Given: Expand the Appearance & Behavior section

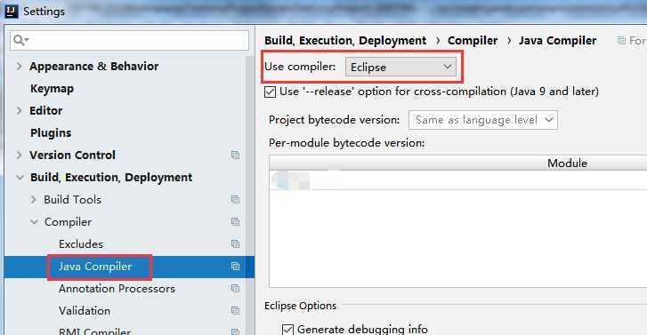Looking at the screenshot, I should click(19, 66).
